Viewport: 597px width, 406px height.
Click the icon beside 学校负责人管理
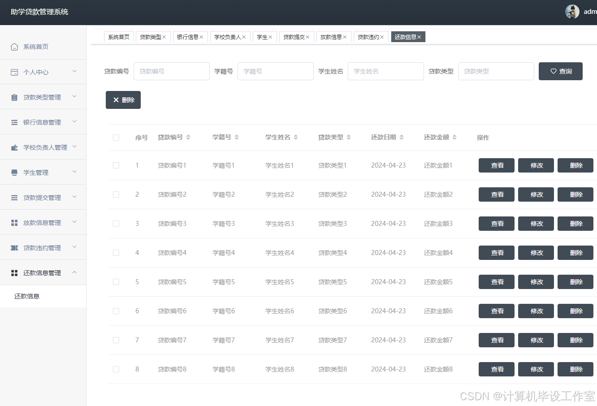(x=14, y=147)
